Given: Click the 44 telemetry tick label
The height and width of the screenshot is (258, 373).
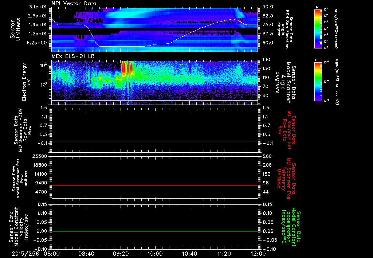Looking at the screenshot, I should click(x=265, y=192).
